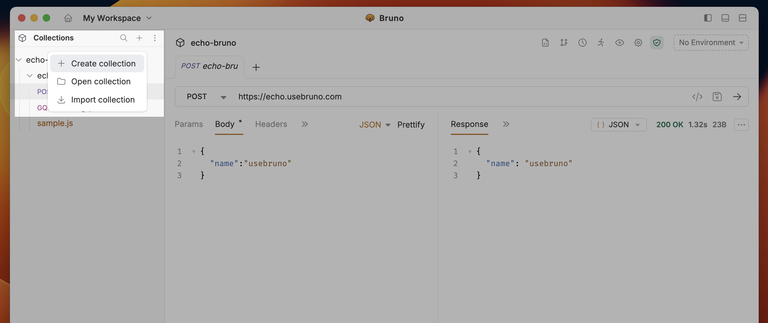Screen dimensions: 768x323
Task: Search collections with the magnifier icon
Action: [124, 38]
